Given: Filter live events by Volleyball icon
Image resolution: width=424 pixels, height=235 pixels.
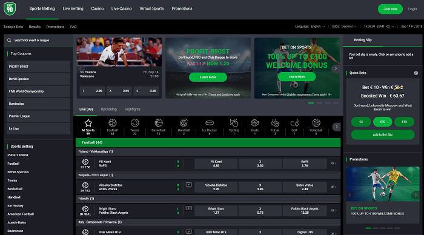Looking at the screenshot, I should pos(316,123).
